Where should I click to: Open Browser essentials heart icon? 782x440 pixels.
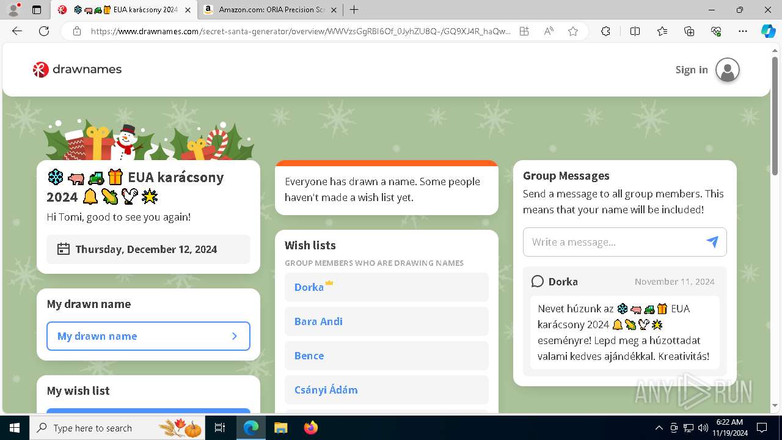click(x=716, y=31)
